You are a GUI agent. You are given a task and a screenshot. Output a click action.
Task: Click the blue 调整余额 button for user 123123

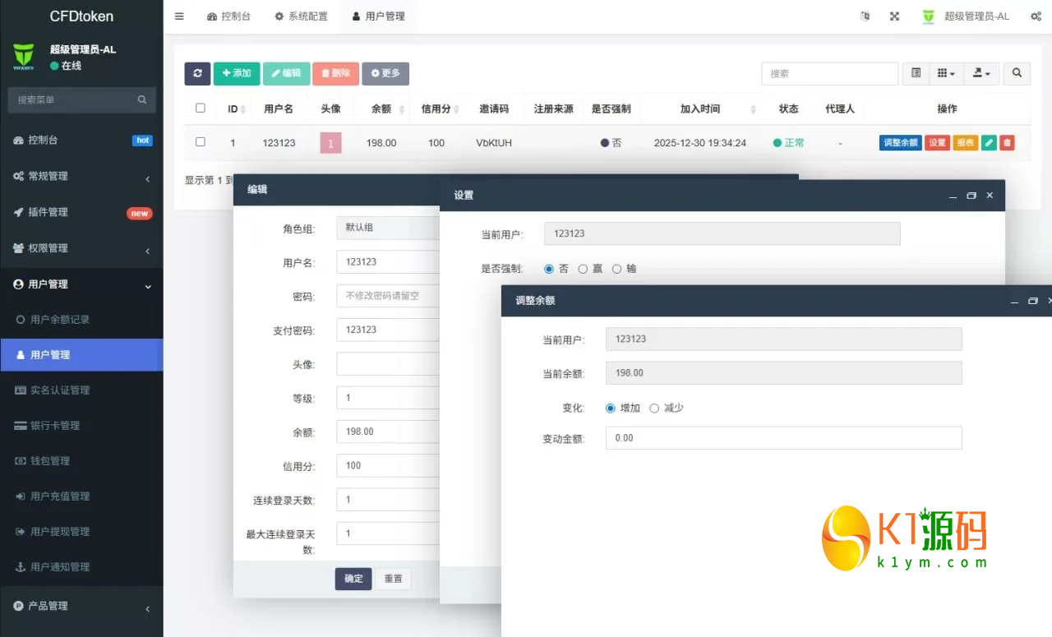click(900, 142)
